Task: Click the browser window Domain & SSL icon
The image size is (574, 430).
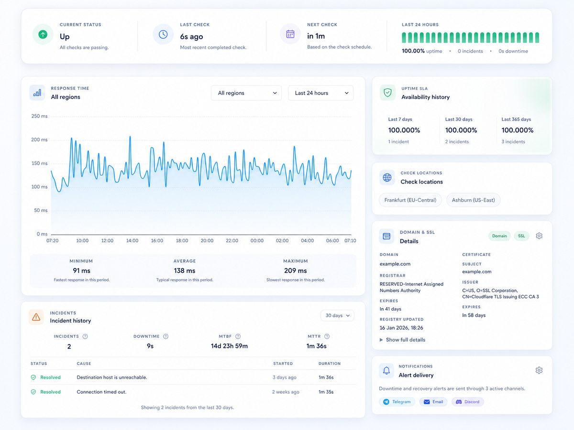Action: (386, 236)
